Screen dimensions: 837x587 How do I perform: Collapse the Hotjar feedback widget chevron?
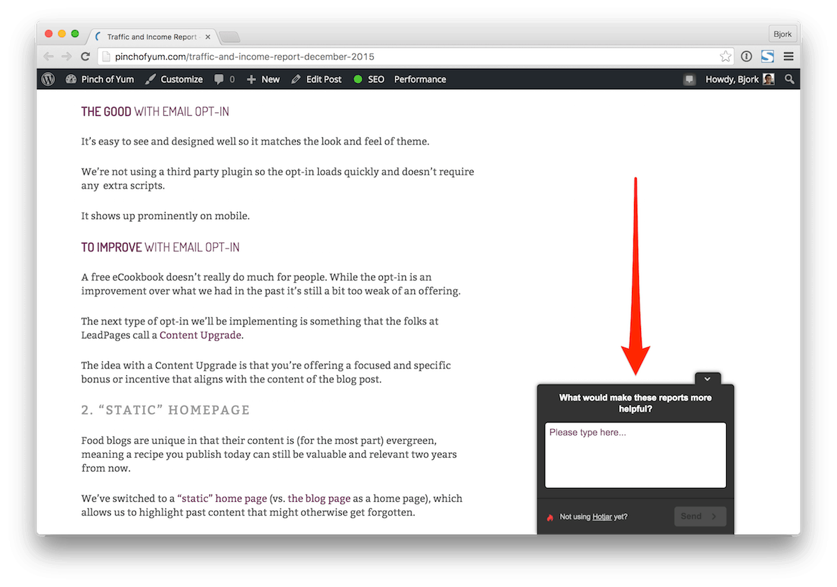pyautogui.click(x=707, y=379)
